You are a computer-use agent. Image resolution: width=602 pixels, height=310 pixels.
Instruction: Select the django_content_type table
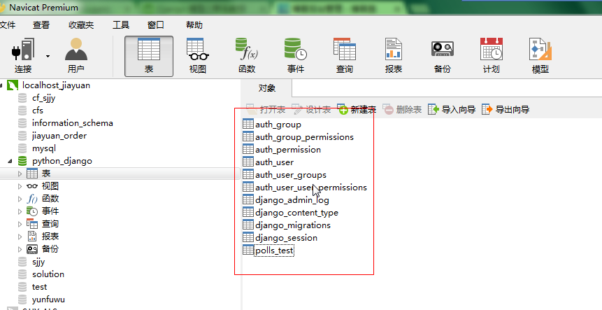pos(296,213)
